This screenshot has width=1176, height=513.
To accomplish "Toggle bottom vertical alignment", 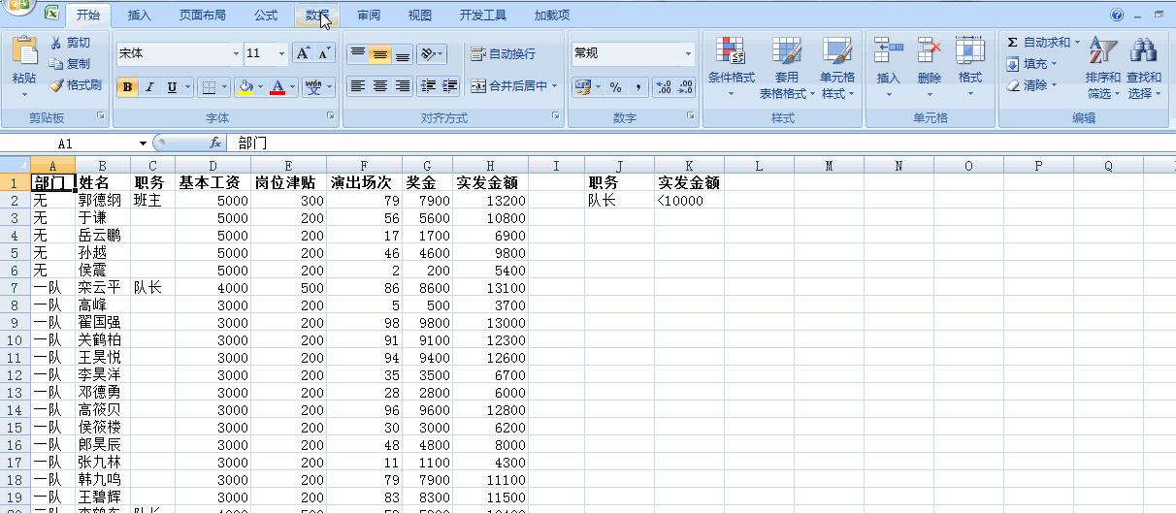I will click(x=403, y=54).
